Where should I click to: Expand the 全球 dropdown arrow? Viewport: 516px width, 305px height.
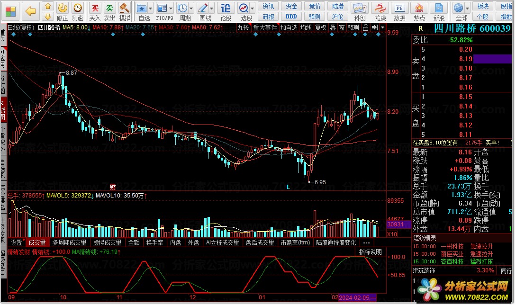tap(467, 8)
